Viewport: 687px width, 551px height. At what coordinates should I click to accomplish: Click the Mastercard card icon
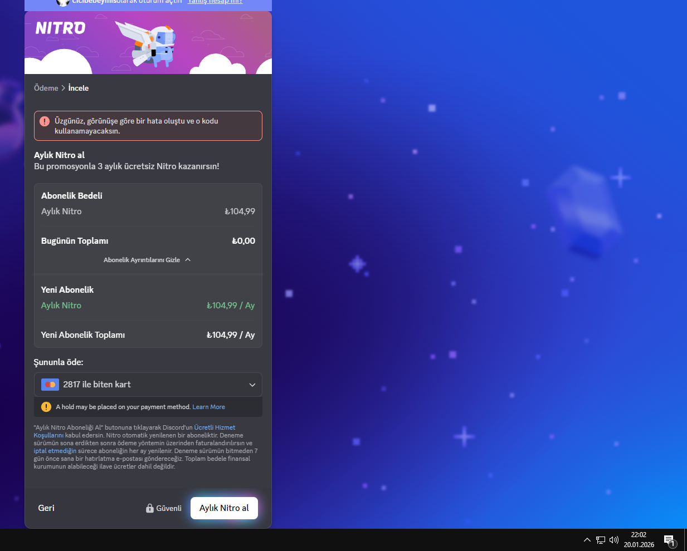(x=50, y=385)
